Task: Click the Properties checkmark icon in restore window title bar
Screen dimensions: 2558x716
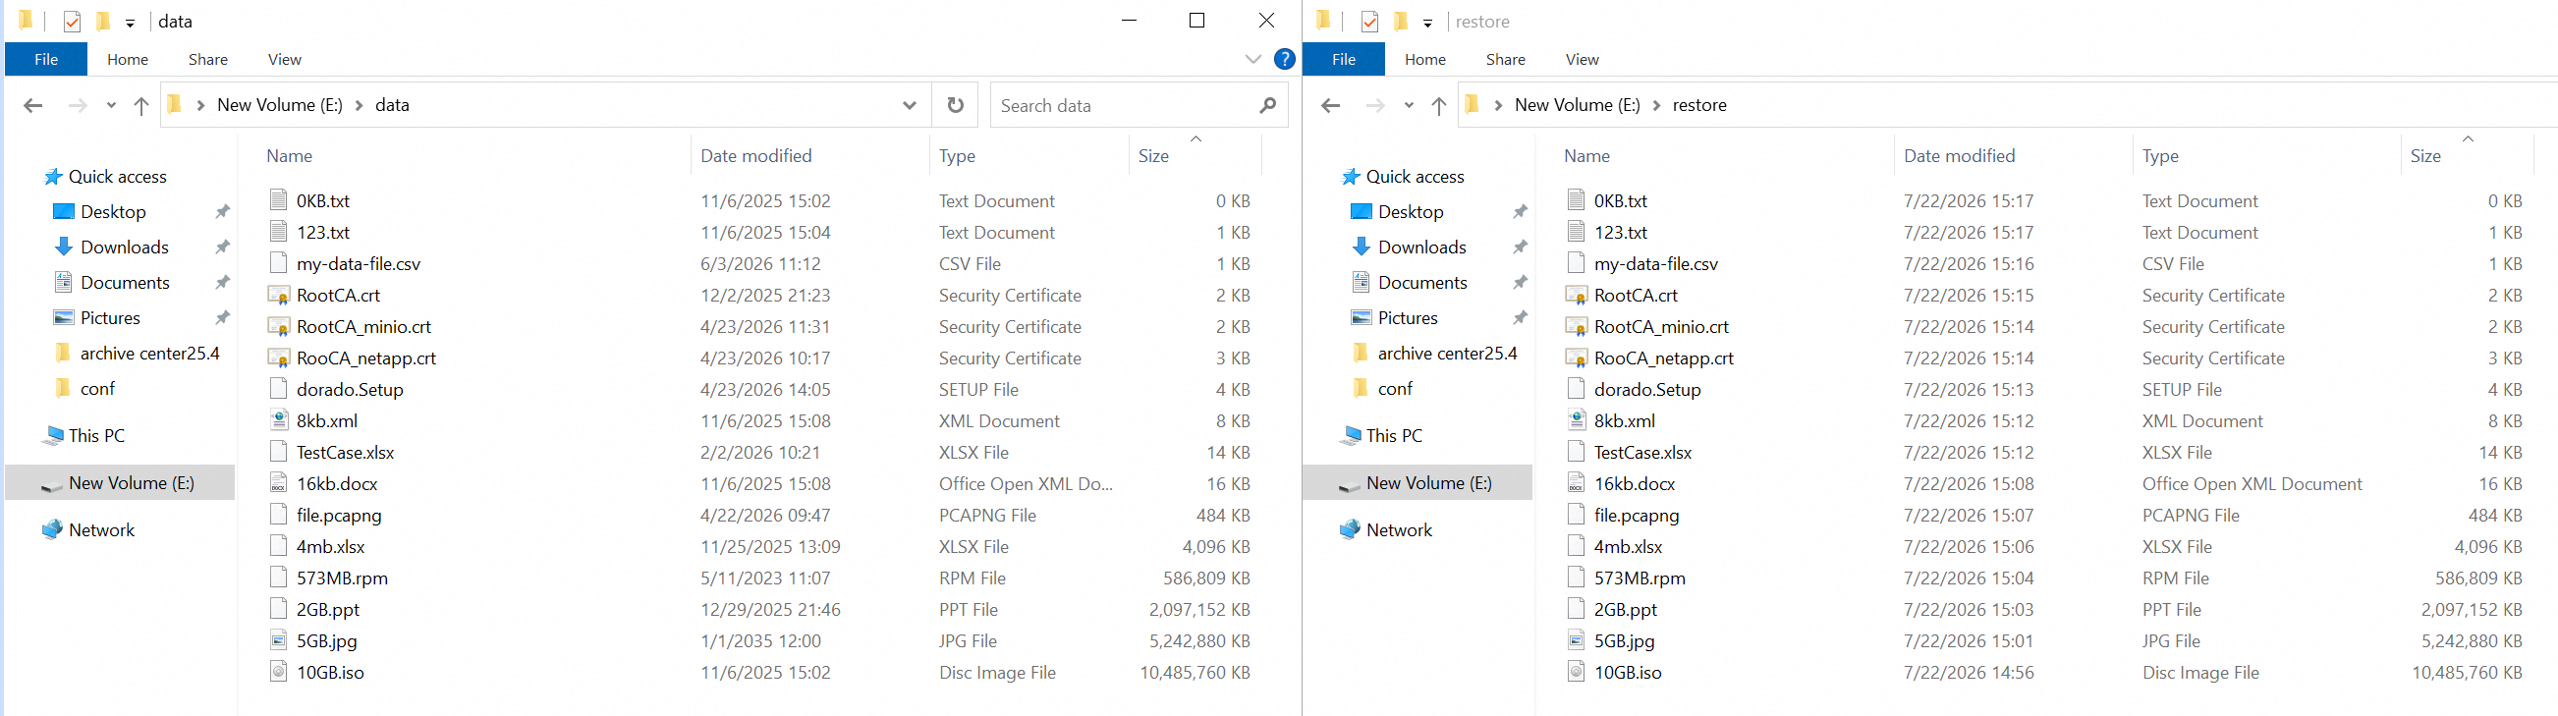Action: point(1370,21)
